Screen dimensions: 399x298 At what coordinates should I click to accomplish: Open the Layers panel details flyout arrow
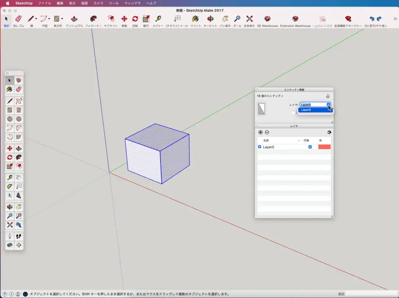click(329, 132)
